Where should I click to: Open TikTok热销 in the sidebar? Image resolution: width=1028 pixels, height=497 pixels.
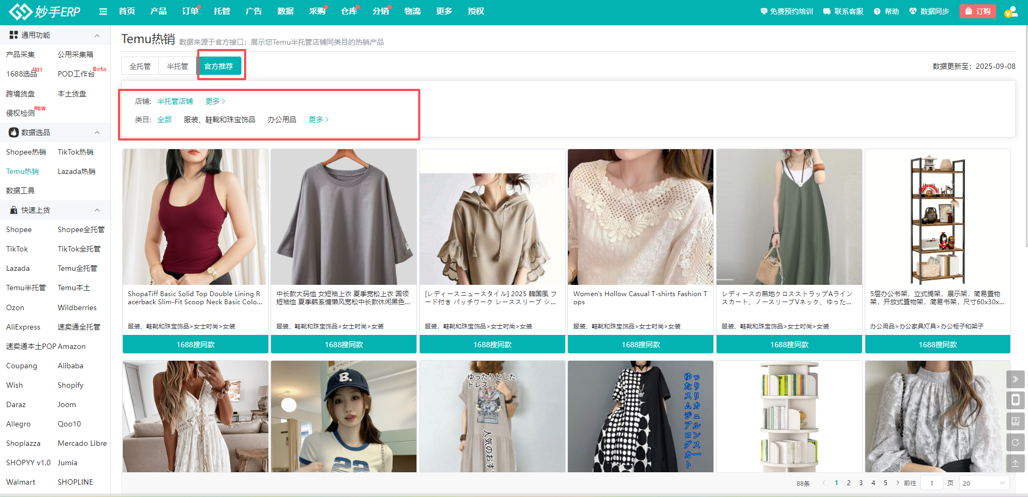click(x=75, y=152)
